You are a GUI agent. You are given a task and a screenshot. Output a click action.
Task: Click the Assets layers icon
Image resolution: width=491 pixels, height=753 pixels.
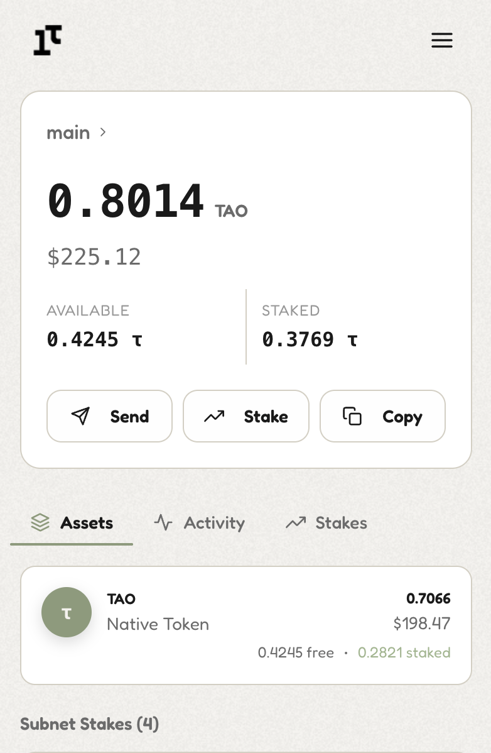[x=40, y=522]
